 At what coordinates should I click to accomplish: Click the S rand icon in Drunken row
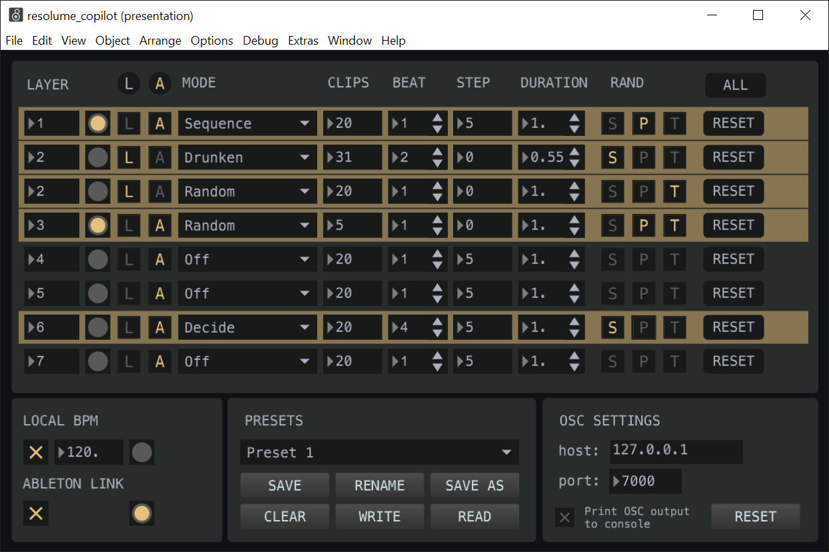pos(612,157)
